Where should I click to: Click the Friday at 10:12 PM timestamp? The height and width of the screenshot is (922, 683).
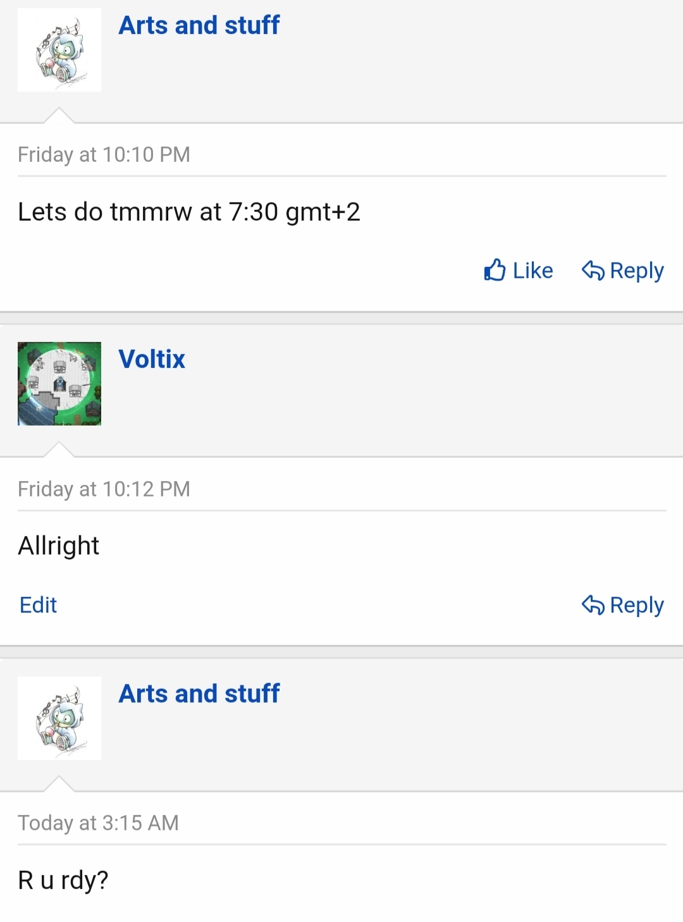coord(104,489)
